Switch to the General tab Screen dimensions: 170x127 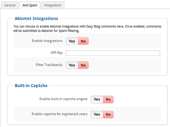(x=10, y=5)
